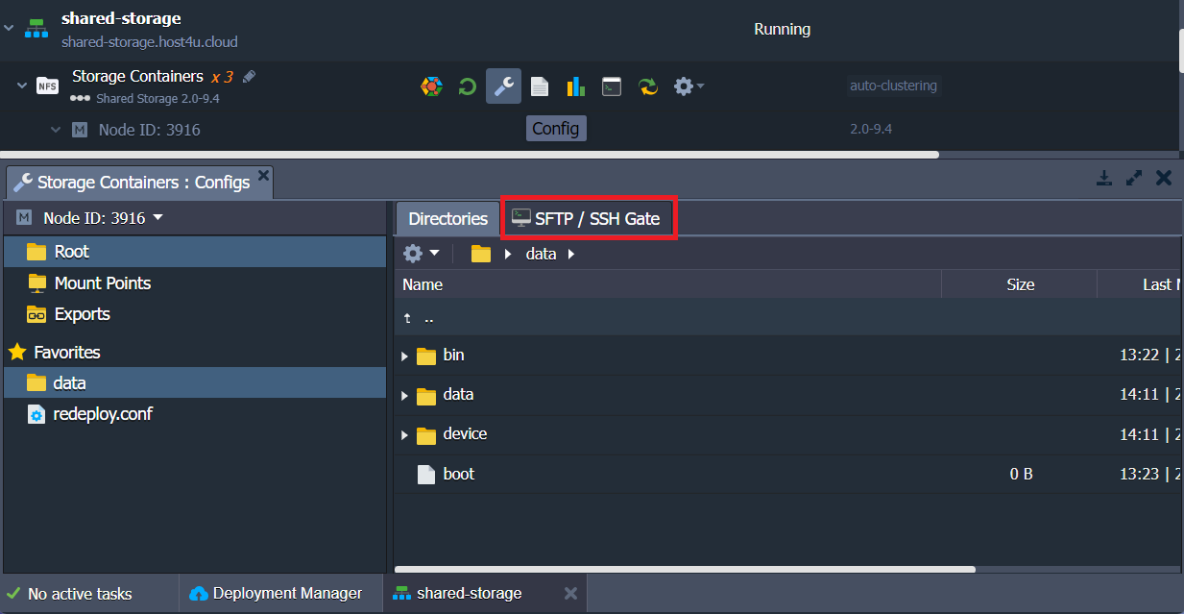Select the Directories tab
This screenshot has width=1184, height=614.
[447, 218]
